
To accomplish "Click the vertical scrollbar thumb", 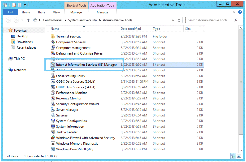I will tap(241, 82).
